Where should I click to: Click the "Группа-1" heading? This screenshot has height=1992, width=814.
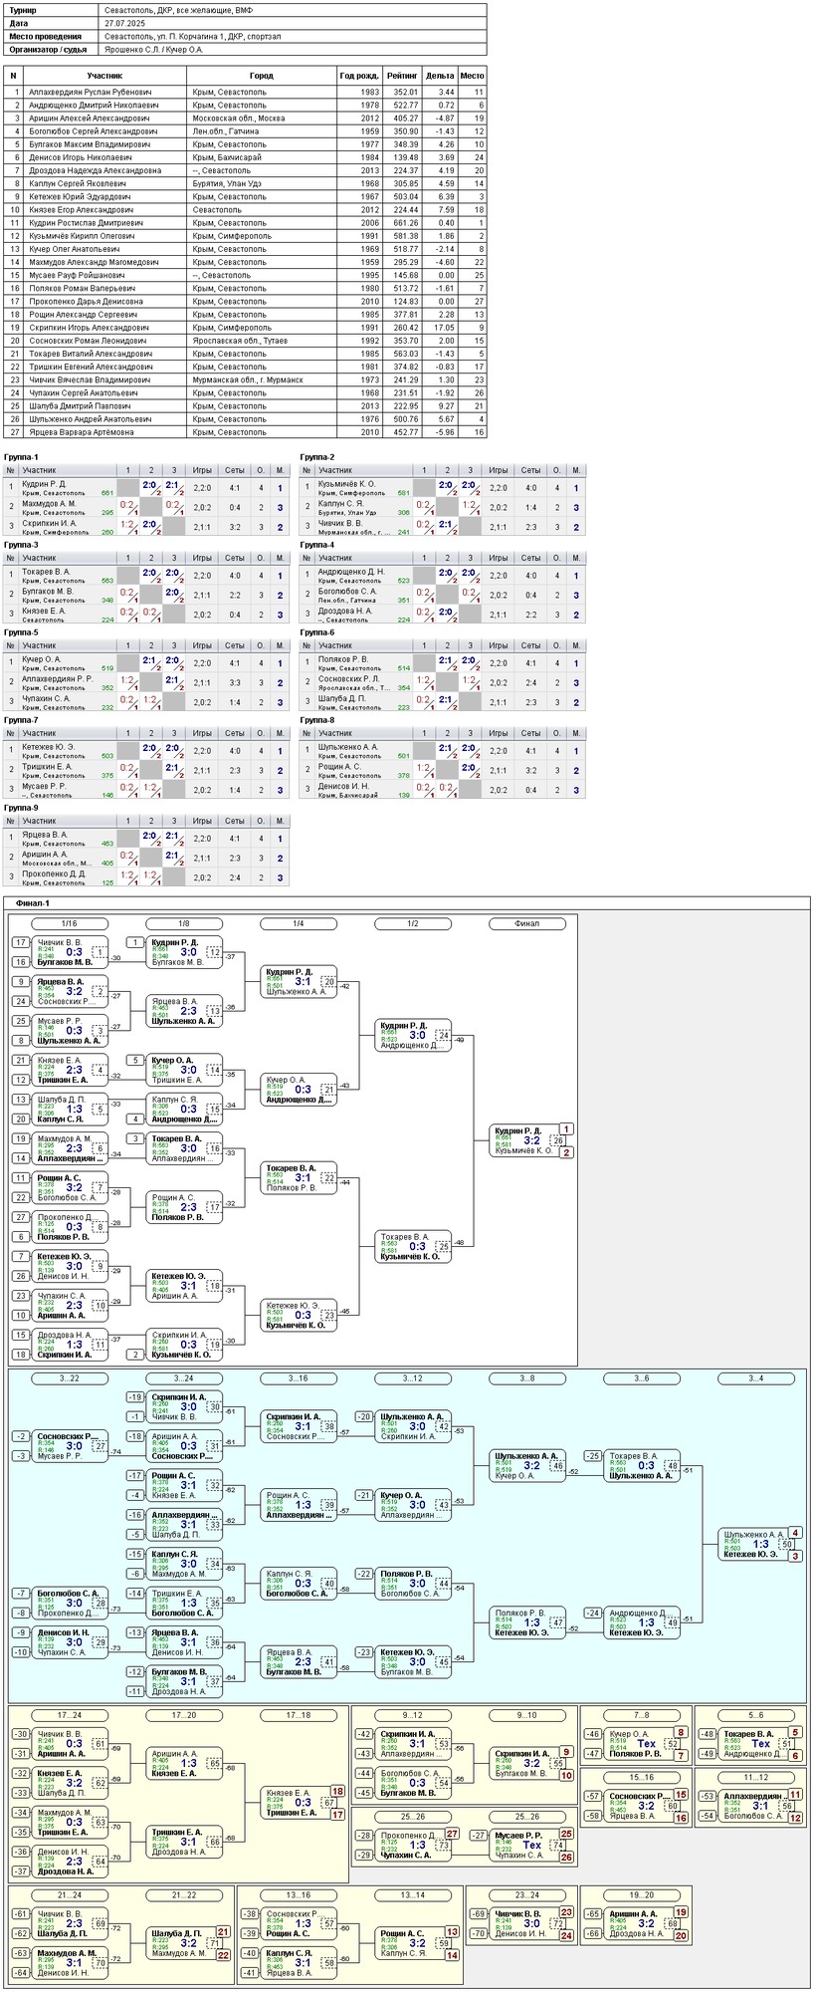(21, 457)
